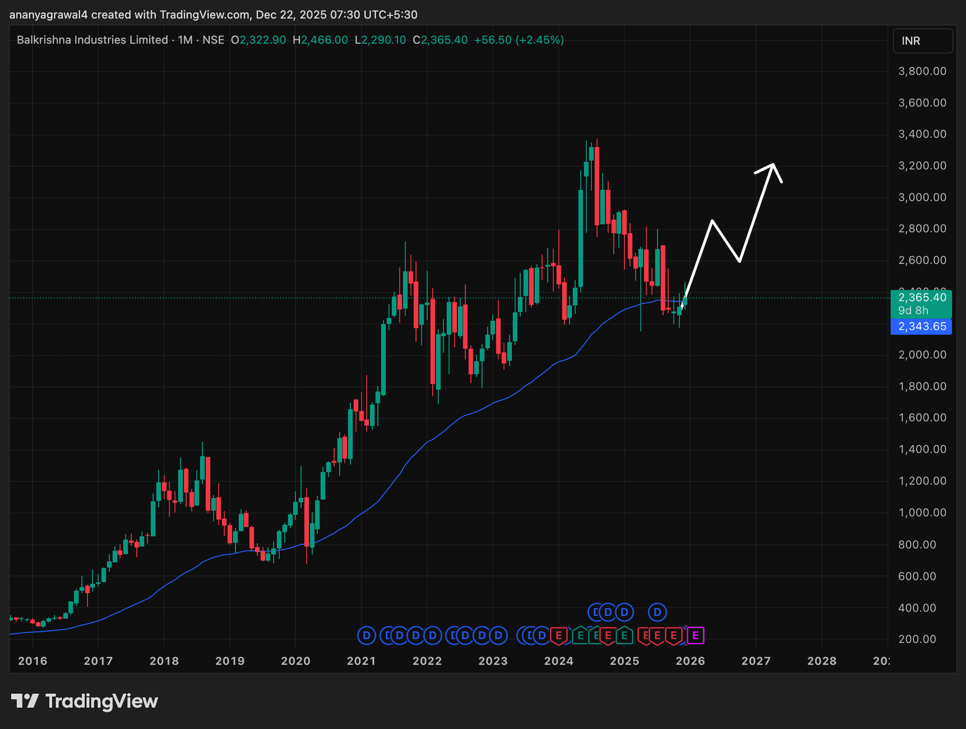Click the low value 2,290.10
The width and height of the screenshot is (966, 729).
(383, 40)
